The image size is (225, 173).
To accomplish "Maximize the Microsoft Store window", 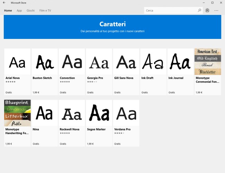I will tap(213, 3).
